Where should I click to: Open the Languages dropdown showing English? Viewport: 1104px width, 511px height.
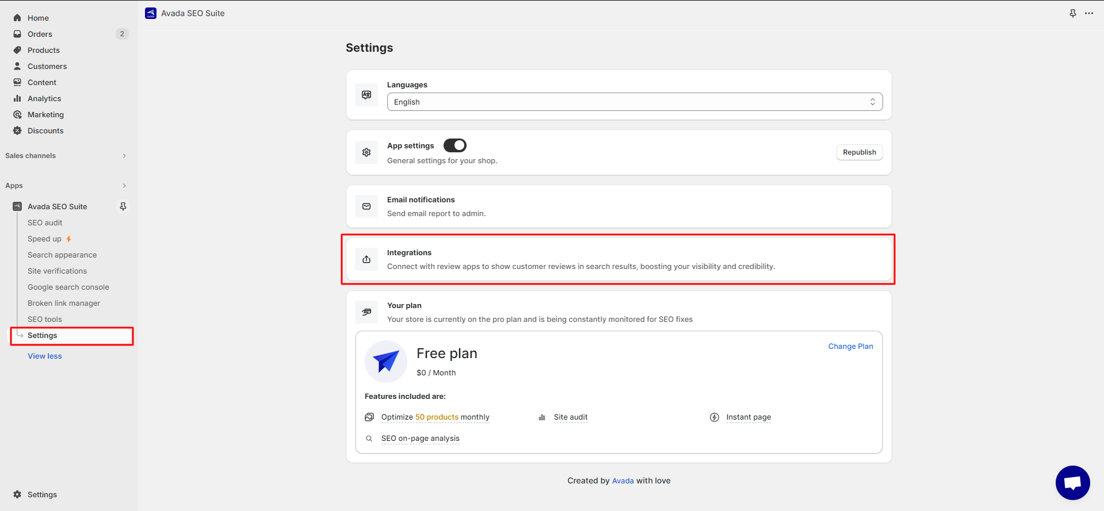click(635, 102)
